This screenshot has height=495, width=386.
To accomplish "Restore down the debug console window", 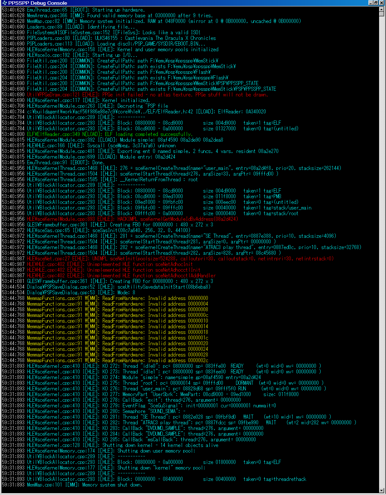I will 376,3.
